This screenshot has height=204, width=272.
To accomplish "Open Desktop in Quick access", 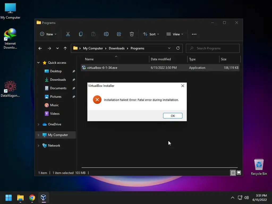I will 56,71.
